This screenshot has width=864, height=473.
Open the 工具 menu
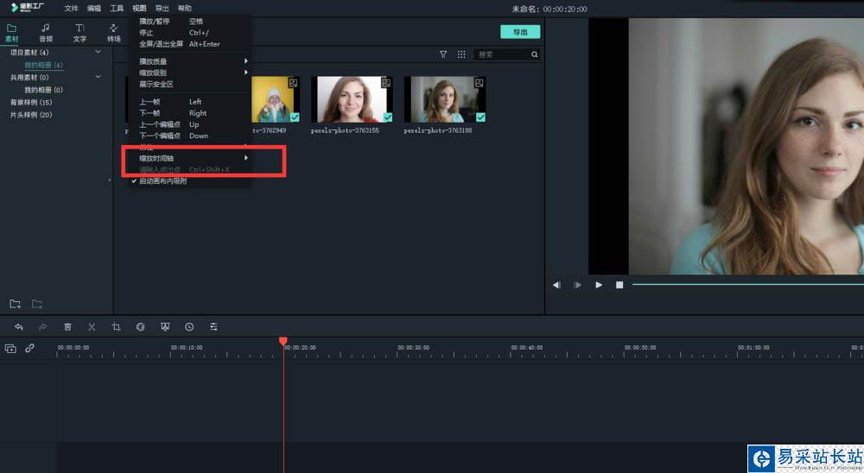click(117, 9)
